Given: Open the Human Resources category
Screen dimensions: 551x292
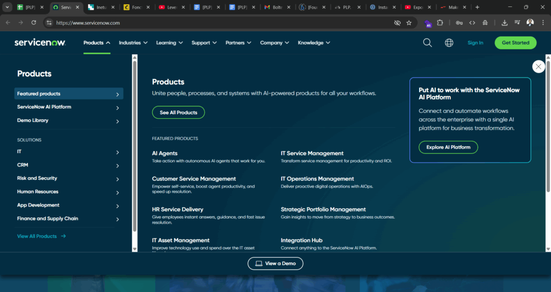Looking at the screenshot, I should point(68,192).
